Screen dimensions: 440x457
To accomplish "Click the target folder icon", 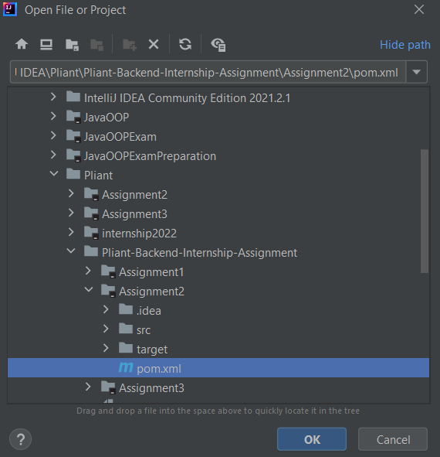I will coord(126,348).
